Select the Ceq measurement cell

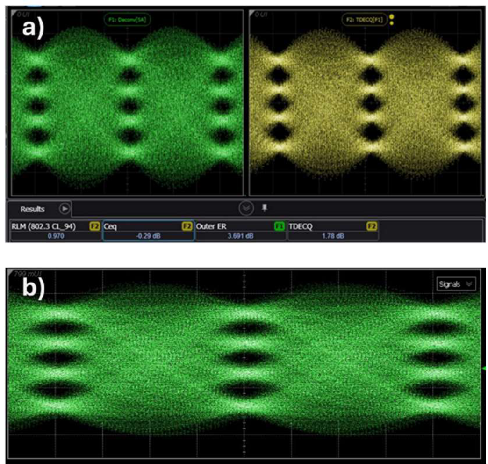point(148,231)
